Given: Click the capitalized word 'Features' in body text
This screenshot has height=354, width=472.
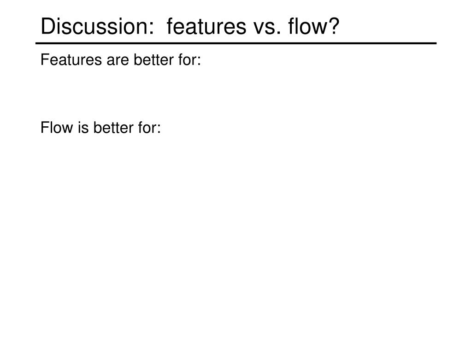Looking at the screenshot, I should 71,59.
